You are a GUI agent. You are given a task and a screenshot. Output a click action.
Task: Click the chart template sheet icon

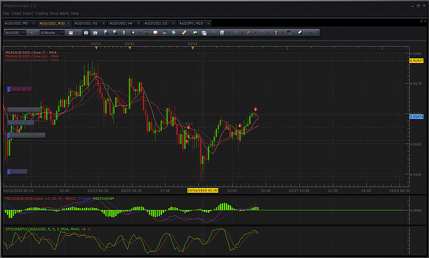pos(222,32)
